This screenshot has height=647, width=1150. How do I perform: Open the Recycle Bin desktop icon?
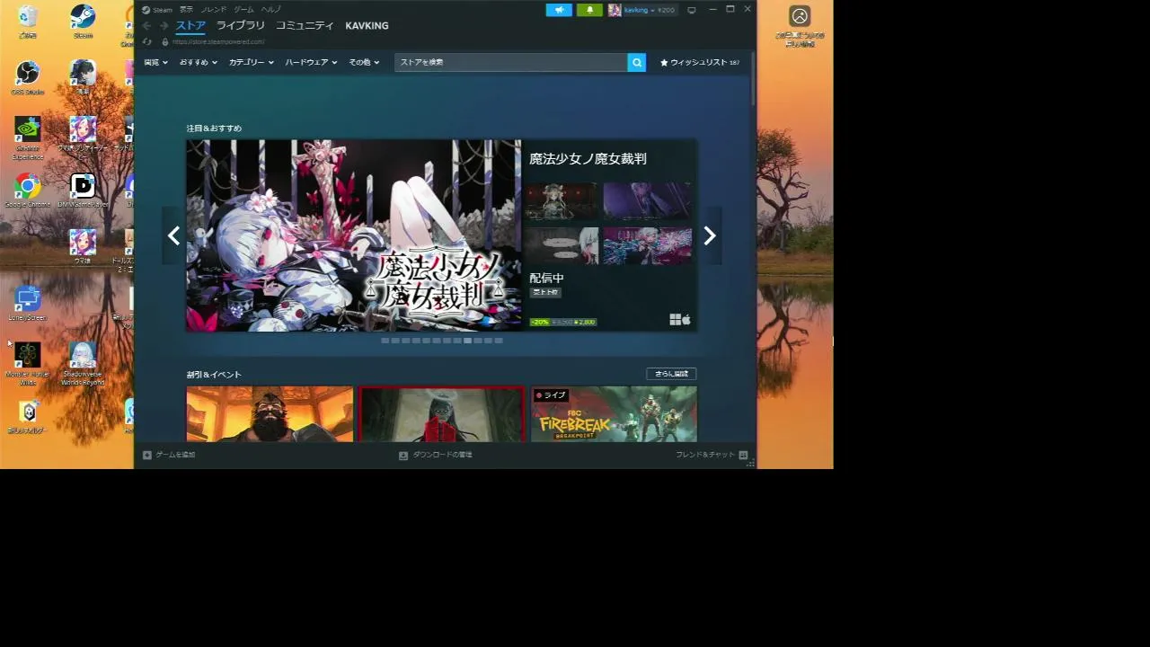(28, 22)
